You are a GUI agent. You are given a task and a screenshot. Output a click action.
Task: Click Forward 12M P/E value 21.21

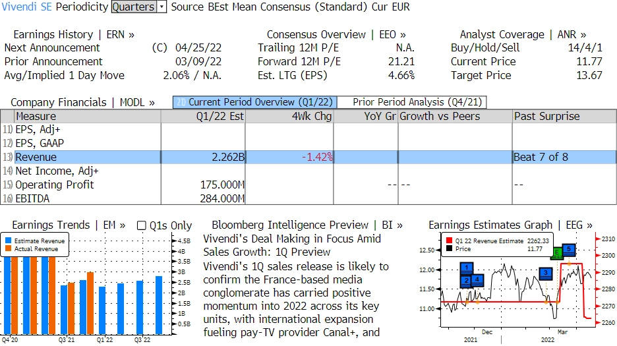pyautogui.click(x=401, y=62)
